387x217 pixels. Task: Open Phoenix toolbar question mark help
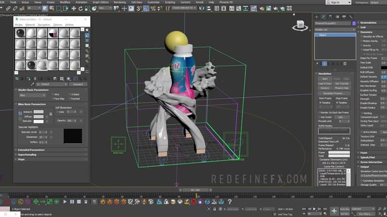point(230,202)
